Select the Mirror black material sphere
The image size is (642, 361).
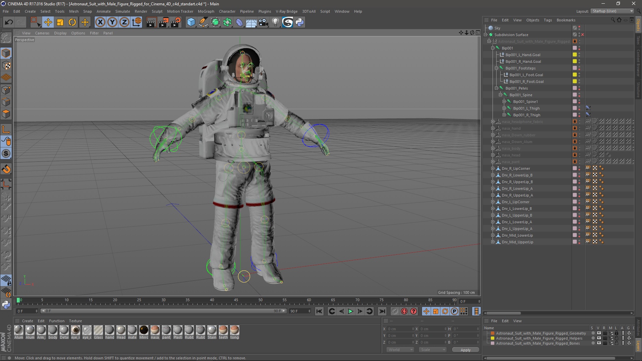point(144,330)
